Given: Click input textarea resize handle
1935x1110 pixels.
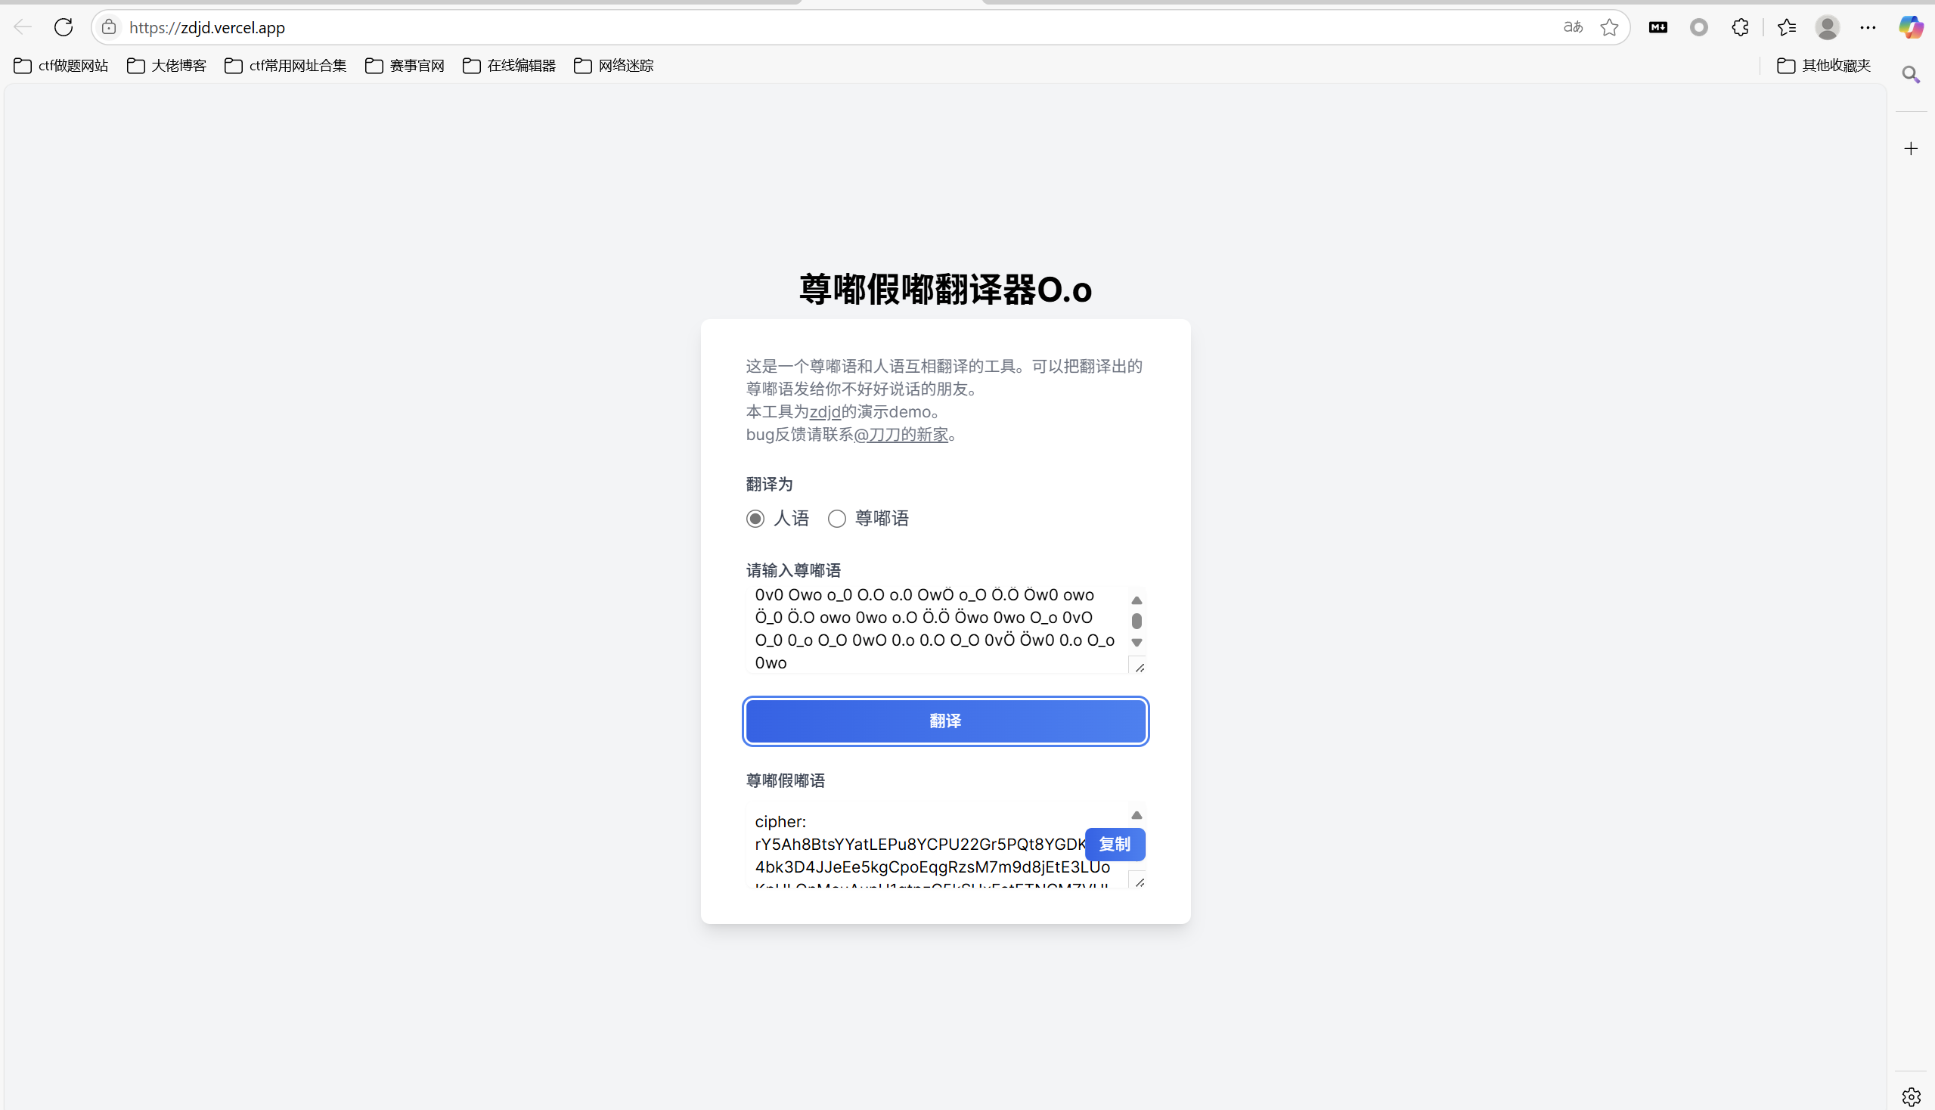Looking at the screenshot, I should [x=1139, y=667].
